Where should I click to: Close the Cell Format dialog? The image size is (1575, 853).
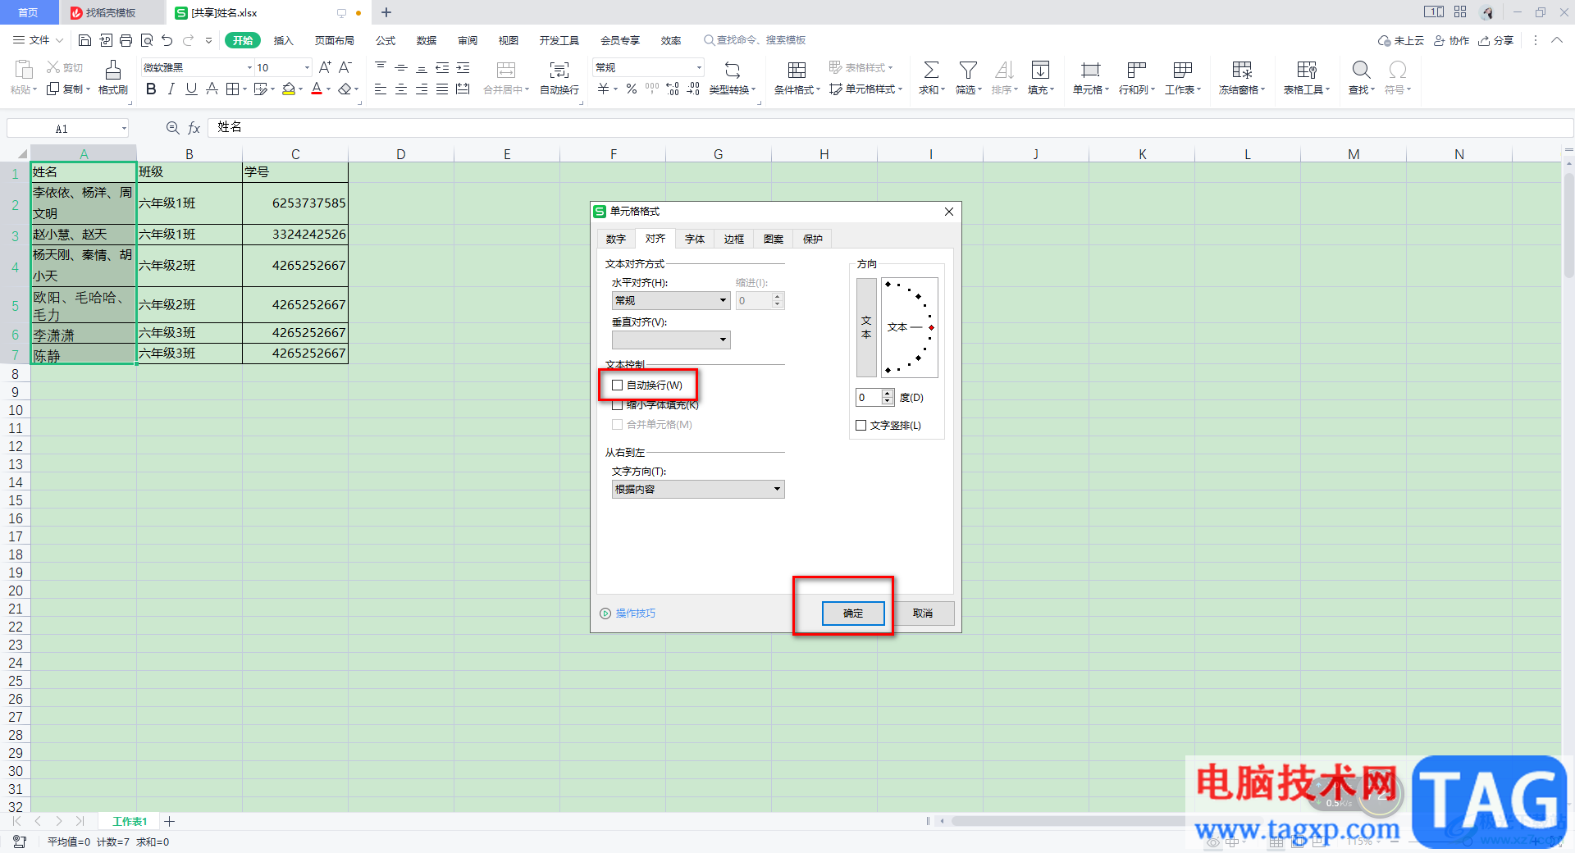coord(949,212)
